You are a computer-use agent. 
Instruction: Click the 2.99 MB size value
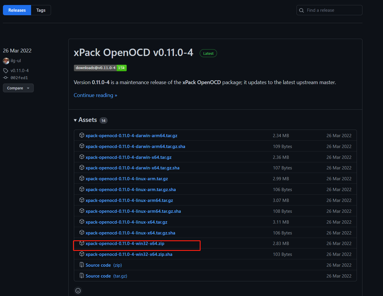[x=281, y=179]
